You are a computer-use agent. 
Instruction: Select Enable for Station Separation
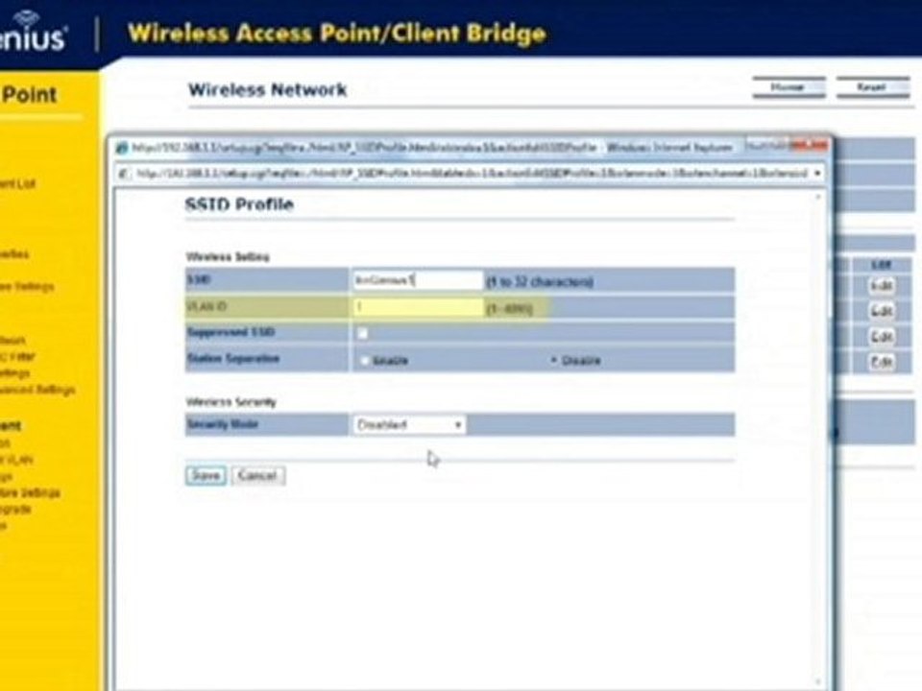[365, 360]
